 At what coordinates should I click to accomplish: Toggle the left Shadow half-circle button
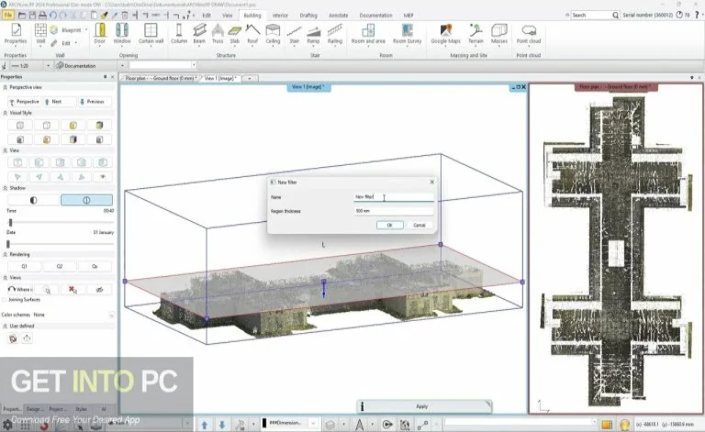click(33, 199)
